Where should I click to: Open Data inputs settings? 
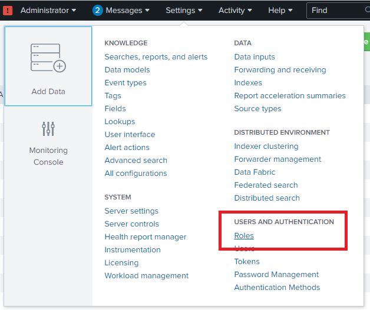point(255,57)
